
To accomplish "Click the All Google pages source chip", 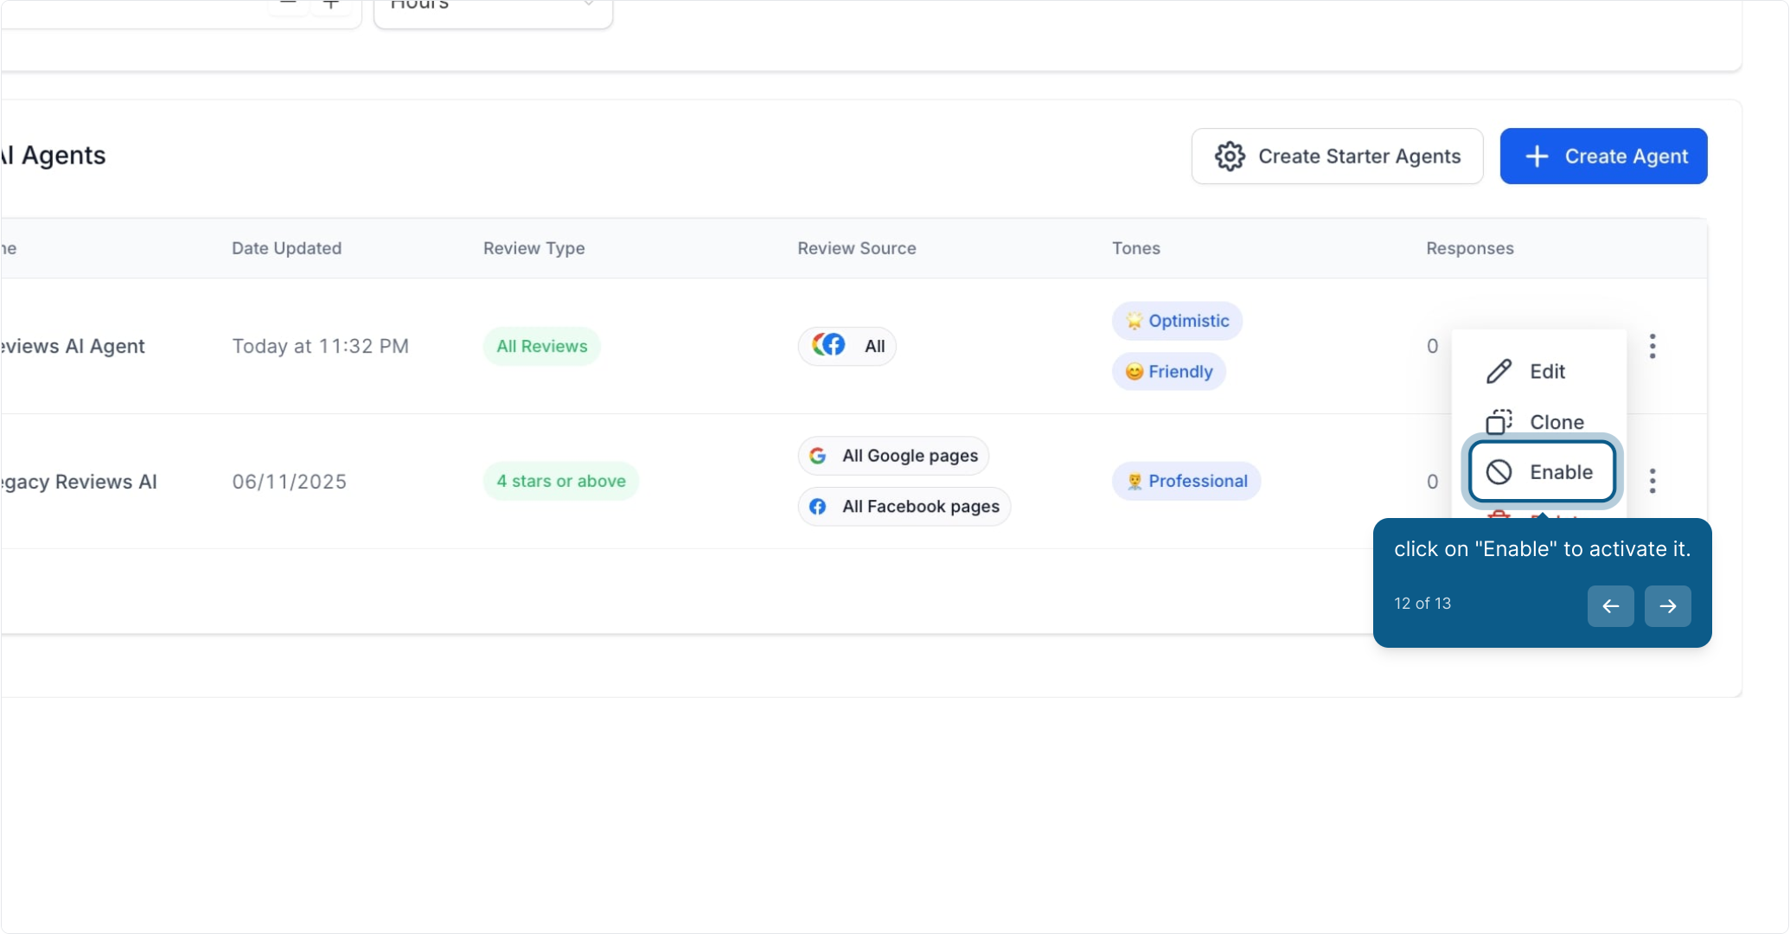I will click(x=893, y=456).
